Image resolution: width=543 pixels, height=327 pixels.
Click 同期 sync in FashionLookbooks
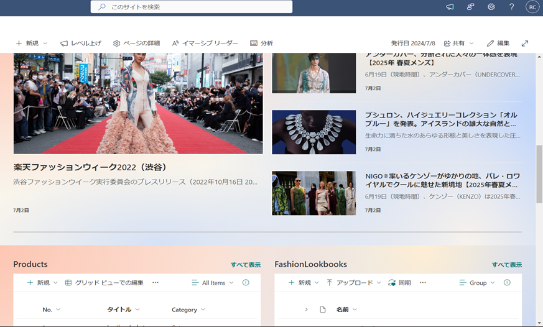click(x=400, y=283)
